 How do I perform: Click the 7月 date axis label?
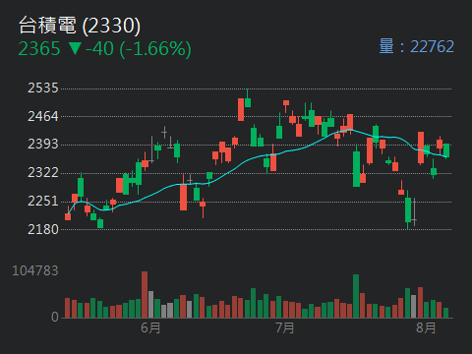pyautogui.click(x=284, y=327)
